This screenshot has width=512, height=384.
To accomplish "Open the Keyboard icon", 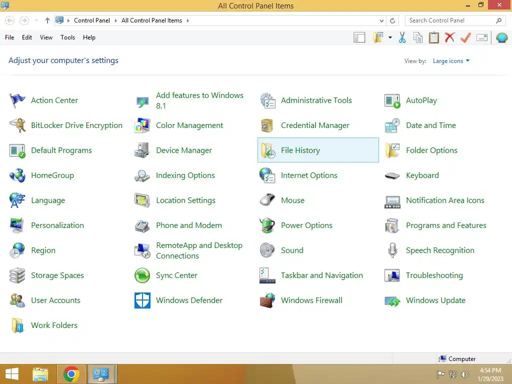I will [x=392, y=175].
